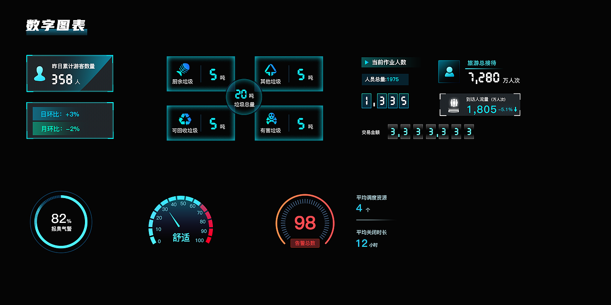The width and height of the screenshot is (611, 305).
Task: Click the 人员总量:1975 field
Action: pos(385,79)
